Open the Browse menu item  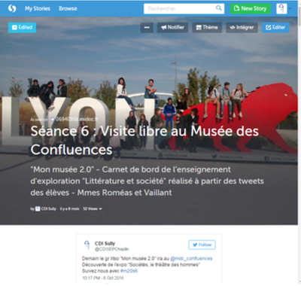coord(68,8)
